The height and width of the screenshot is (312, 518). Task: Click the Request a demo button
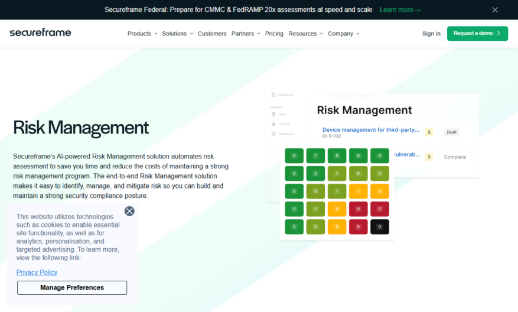pyautogui.click(x=477, y=33)
